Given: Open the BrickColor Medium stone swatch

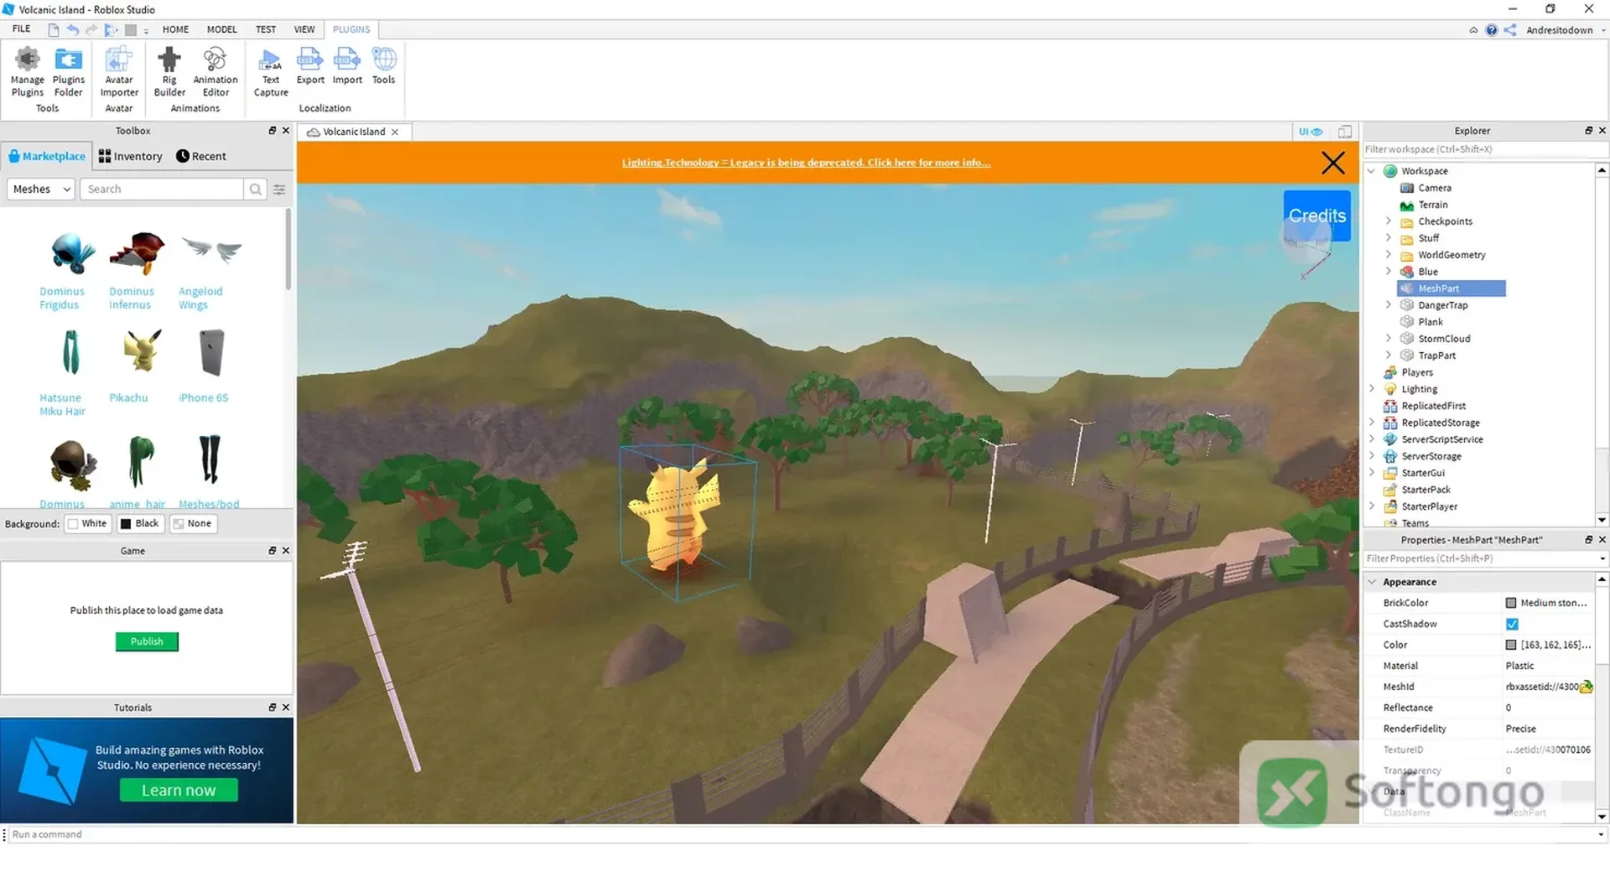Looking at the screenshot, I should (1511, 603).
